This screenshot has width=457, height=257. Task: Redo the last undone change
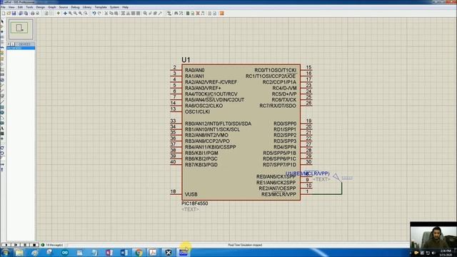point(100,14)
